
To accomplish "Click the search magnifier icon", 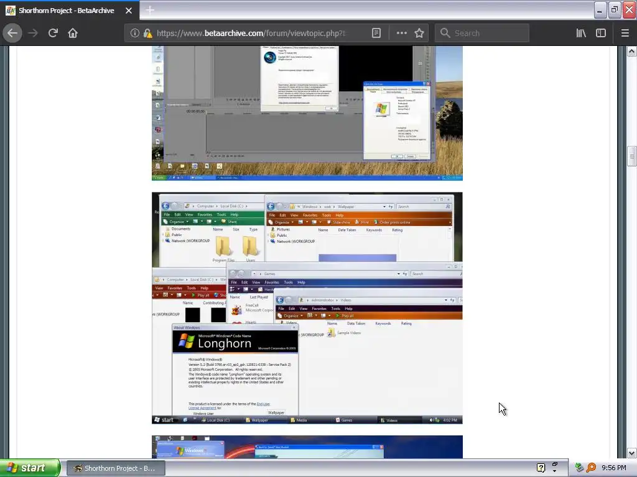I will [x=445, y=33].
